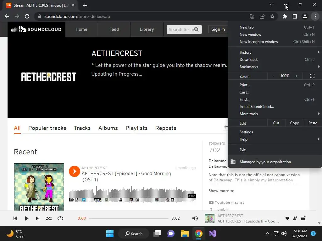Image resolution: width=322 pixels, height=241 pixels.
Task: Open the SoundCloud Feed tab
Action: point(114,29)
